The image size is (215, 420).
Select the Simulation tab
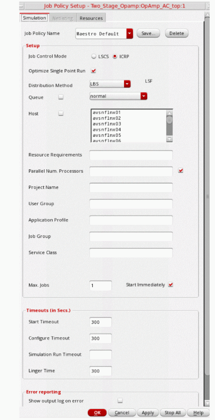pos(34,18)
